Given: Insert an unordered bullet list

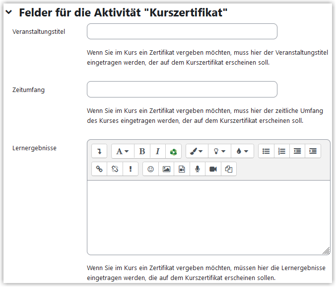Looking at the screenshot, I should click(x=266, y=151).
